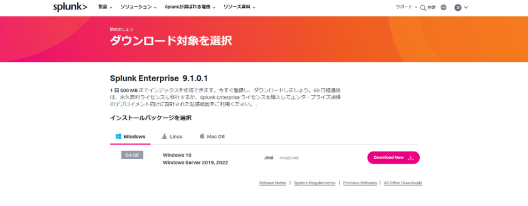Click the download arrow icon in button
The width and height of the screenshot is (528, 206).
(x=410, y=158)
